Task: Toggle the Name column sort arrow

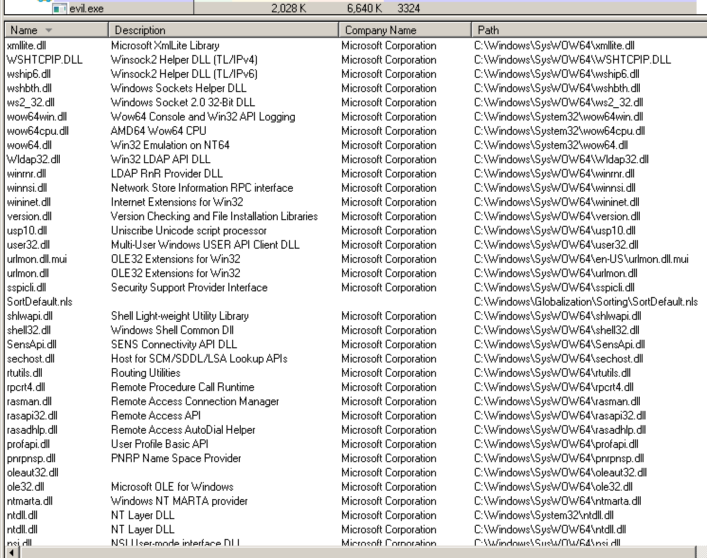Action: 48,30
